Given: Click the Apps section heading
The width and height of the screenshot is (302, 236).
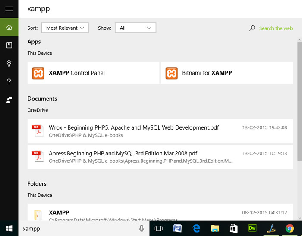Looking at the screenshot, I should [x=34, y=42].
